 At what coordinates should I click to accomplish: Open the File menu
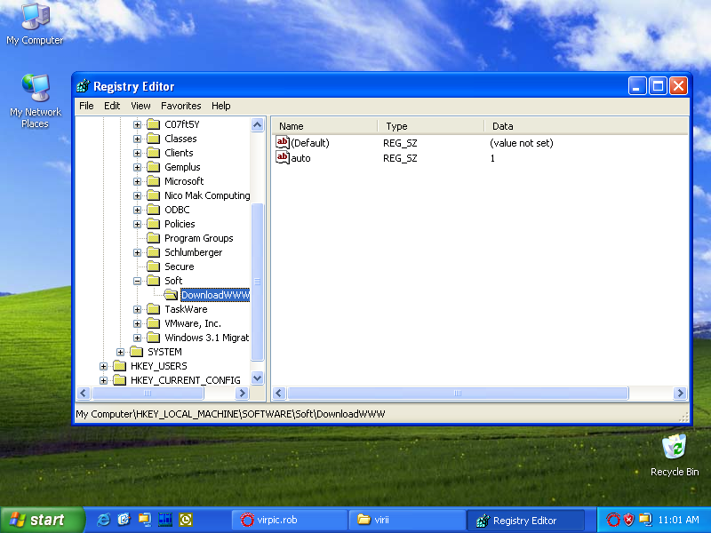pyautogui.click(x=86, y=106)
